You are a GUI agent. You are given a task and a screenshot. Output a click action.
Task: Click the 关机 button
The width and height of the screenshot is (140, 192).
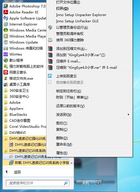click(x=86, y=183)
